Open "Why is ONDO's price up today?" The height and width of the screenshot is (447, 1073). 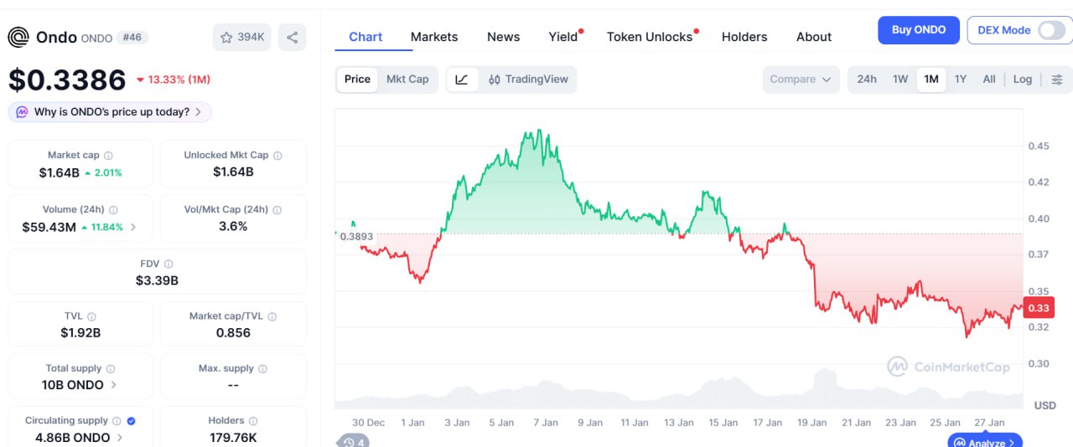[x=111, y=112]
